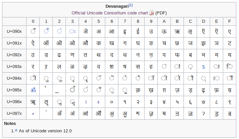The width and height of the screenshot is (239, 139).
Task: Select the ॠ letter cell in U+096x row
Action: coord(33,101)
